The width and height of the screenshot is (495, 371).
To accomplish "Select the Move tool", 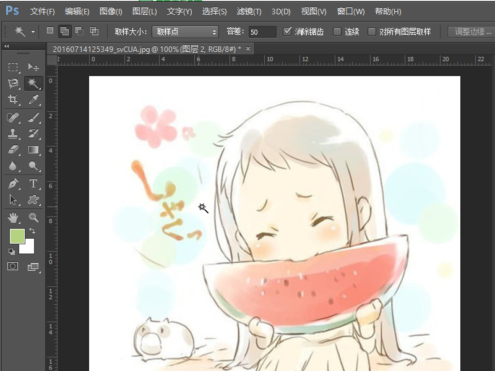I will (x=33, y=67).
